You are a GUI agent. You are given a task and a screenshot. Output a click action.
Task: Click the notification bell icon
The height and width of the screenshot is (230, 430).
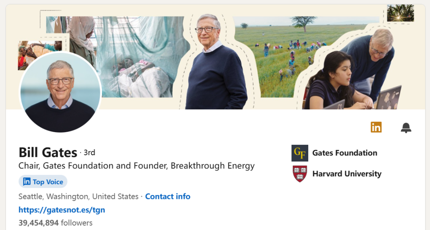(406, 128)
